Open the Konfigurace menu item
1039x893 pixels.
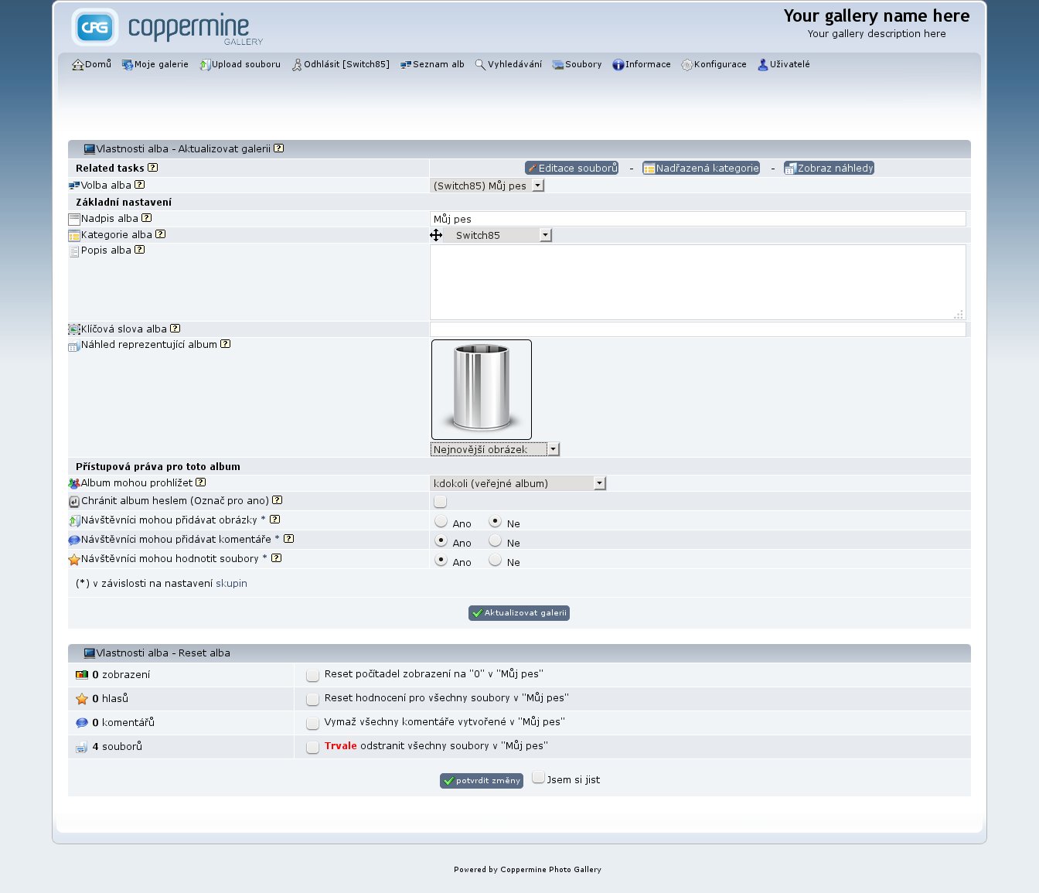[x=714, y=65]
